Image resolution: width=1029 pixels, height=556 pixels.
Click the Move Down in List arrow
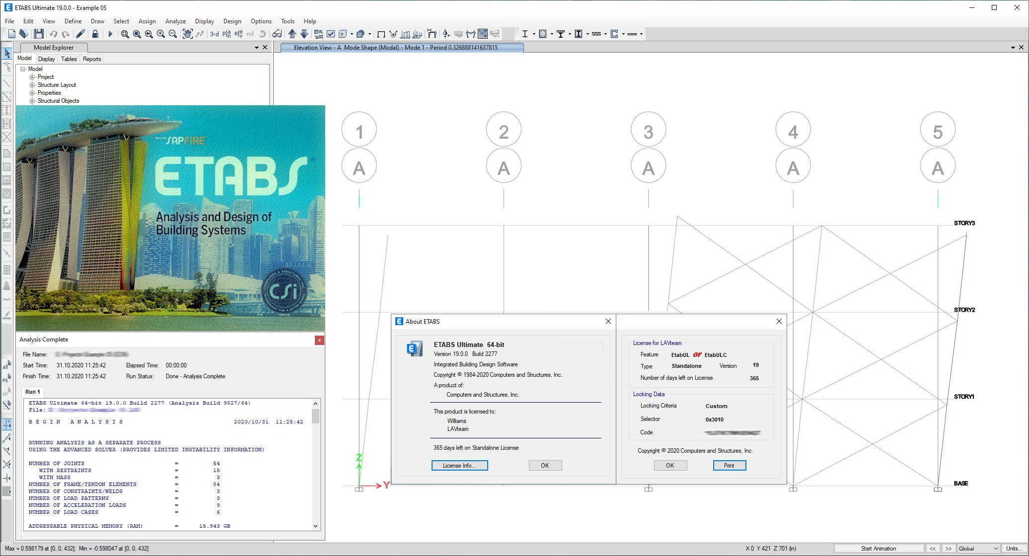[304, 34]
